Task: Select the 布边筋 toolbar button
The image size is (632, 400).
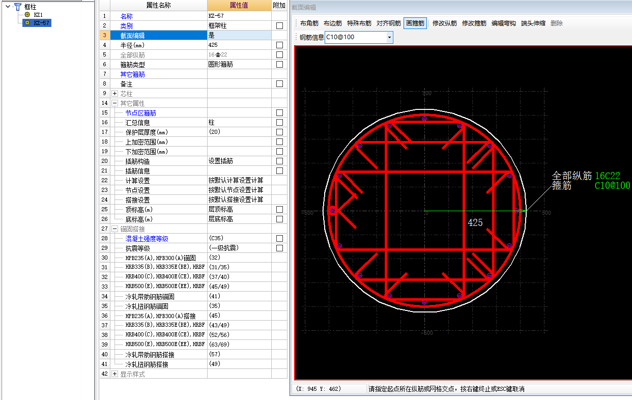Action: tap(333, 23)
